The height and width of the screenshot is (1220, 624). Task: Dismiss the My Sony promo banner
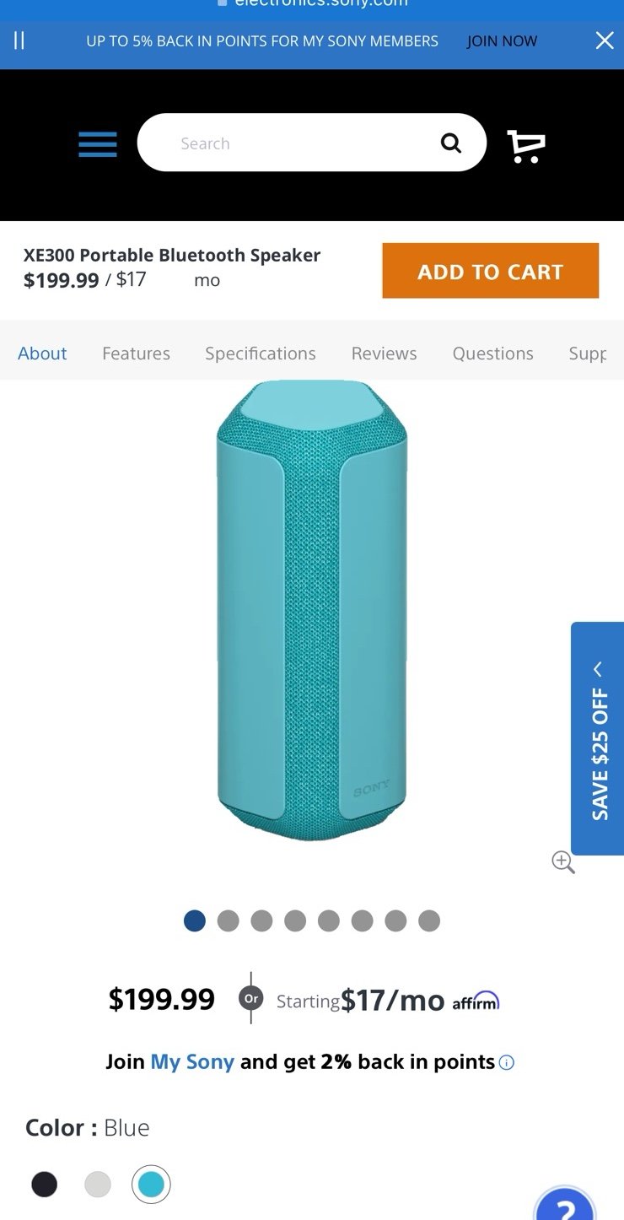click(x=605, y=40)
